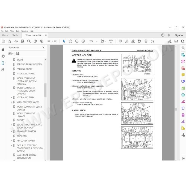Viewport: 186px width, 186px height.
Task: Open the Help question mark icon
Action: pyautogui.click(x=163, y=35)
